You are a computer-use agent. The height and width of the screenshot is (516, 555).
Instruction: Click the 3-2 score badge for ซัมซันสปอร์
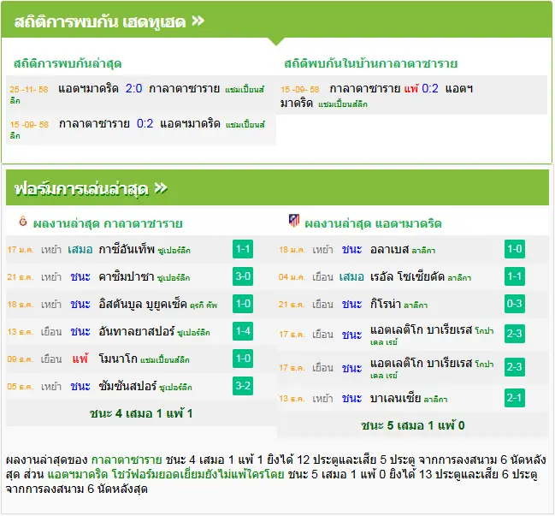243,386
